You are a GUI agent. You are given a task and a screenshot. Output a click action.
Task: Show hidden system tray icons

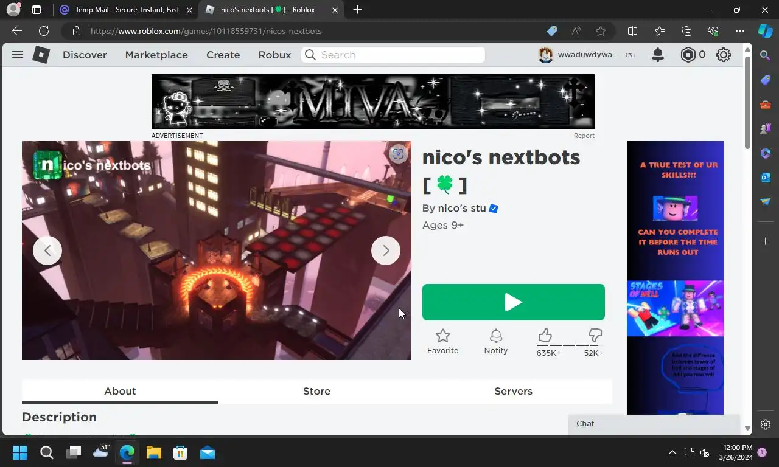coord(672,453)
